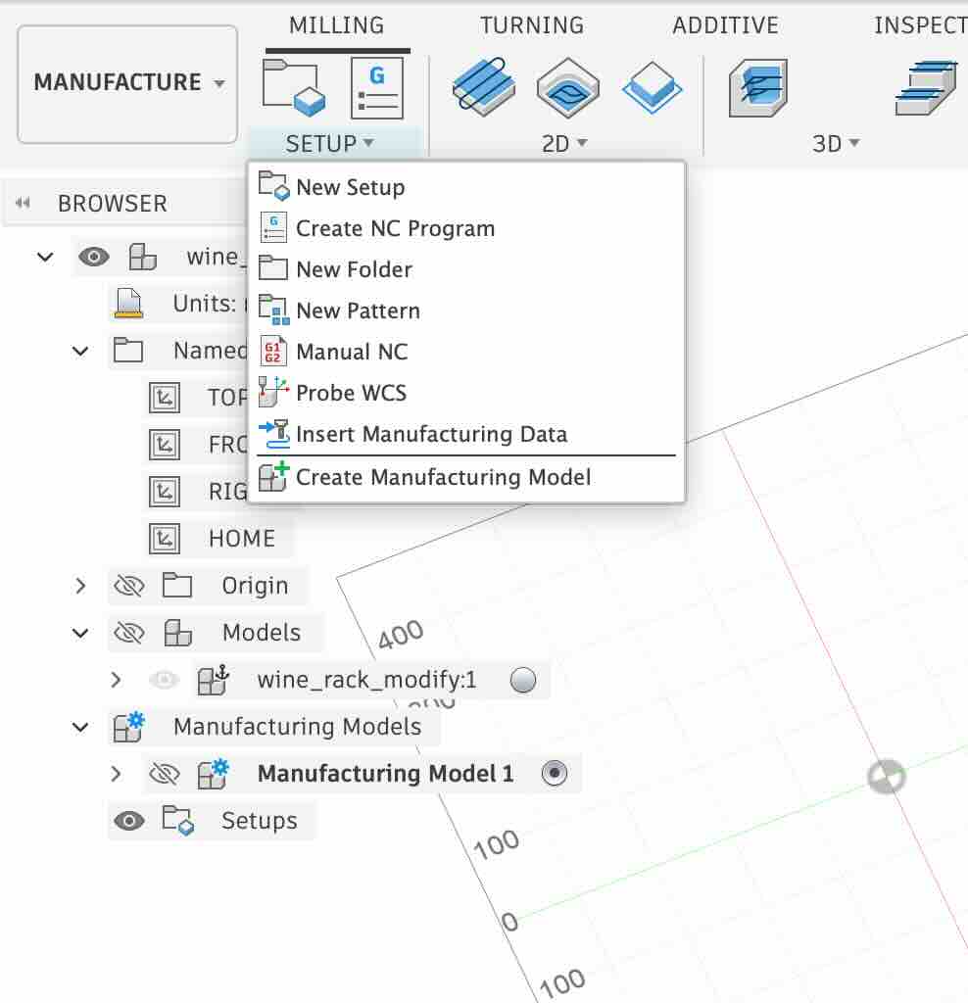968x1003 pixels.
Task: Click the wine_rack_modify:1 linked component icon
Action: point(213,680)
